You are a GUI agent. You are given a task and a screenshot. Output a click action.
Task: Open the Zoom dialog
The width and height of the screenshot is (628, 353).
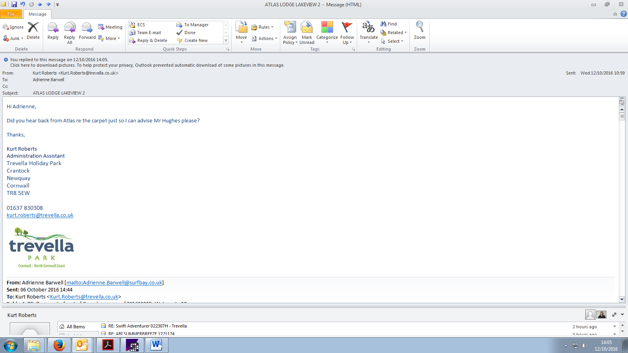tap(420, 31)
